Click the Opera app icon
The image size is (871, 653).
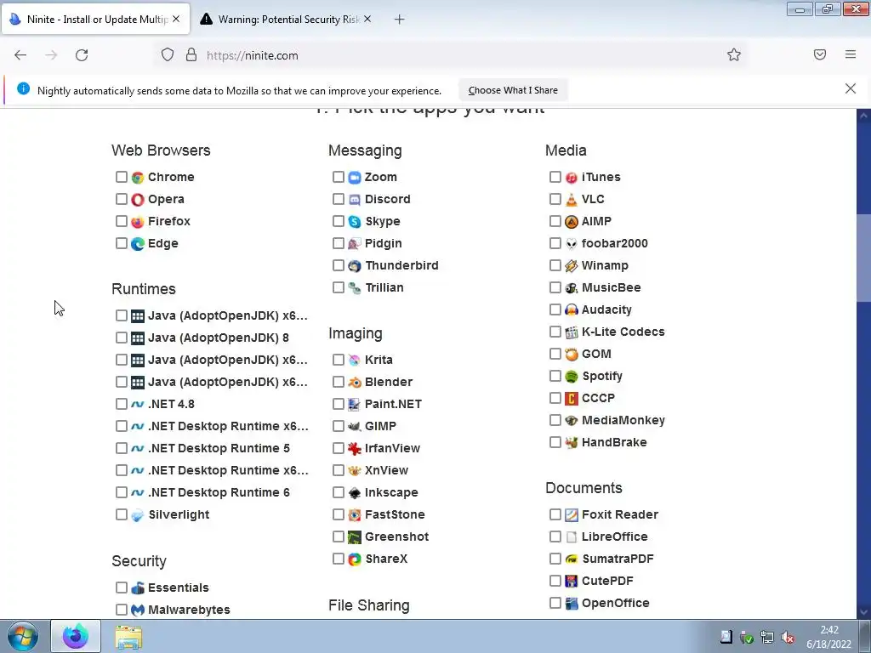[x=138, y=200]
